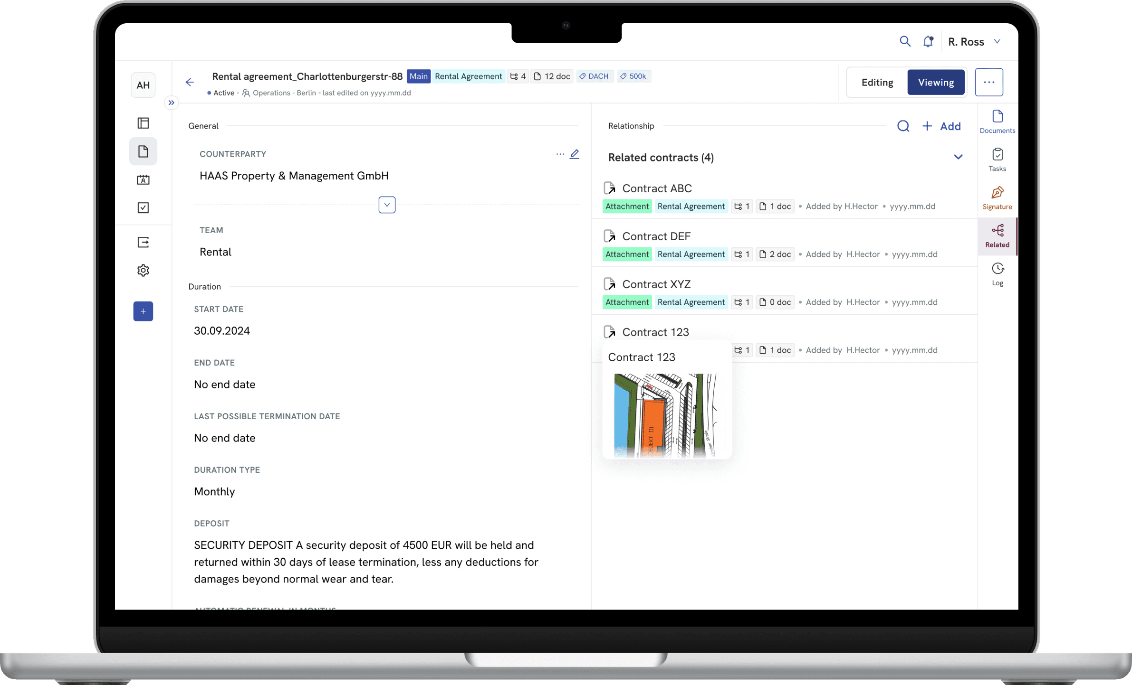Click the search icon in Relationship panel

[x=903, y=126]
